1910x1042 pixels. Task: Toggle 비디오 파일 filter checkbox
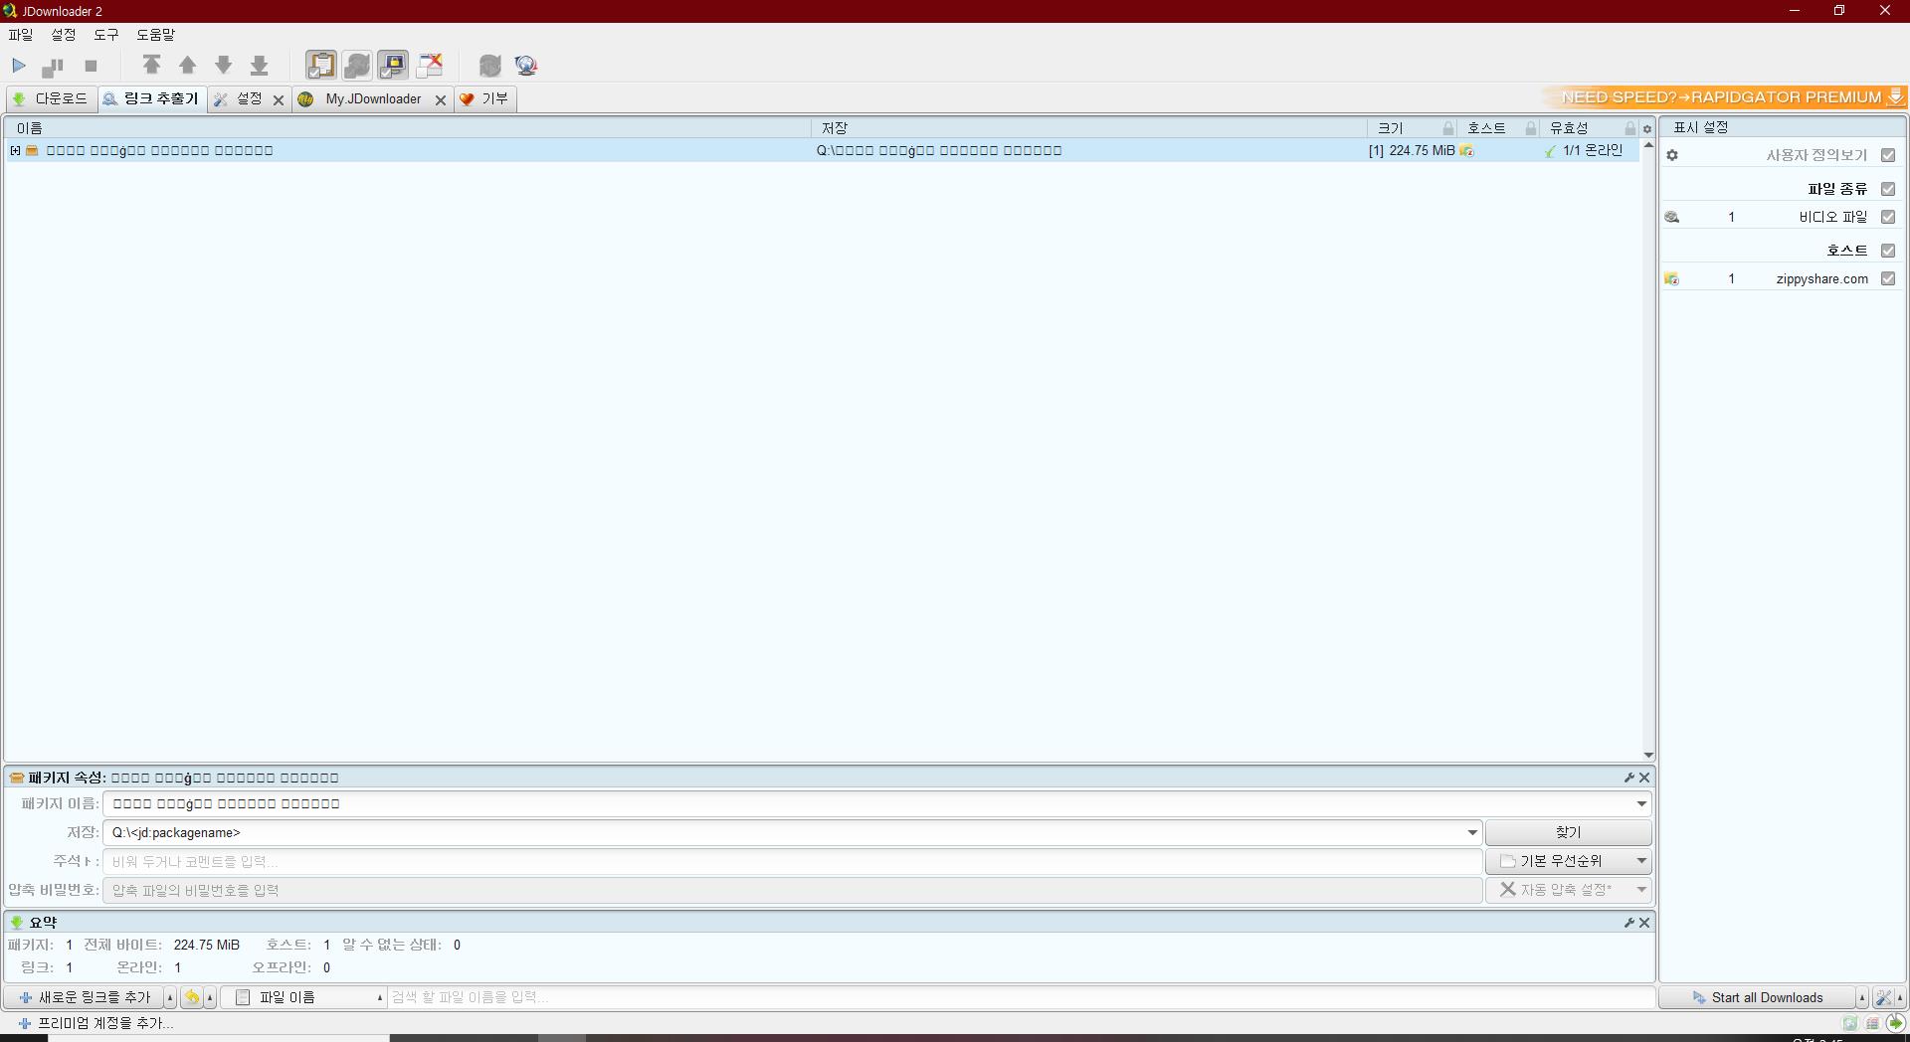point(1888,217)
